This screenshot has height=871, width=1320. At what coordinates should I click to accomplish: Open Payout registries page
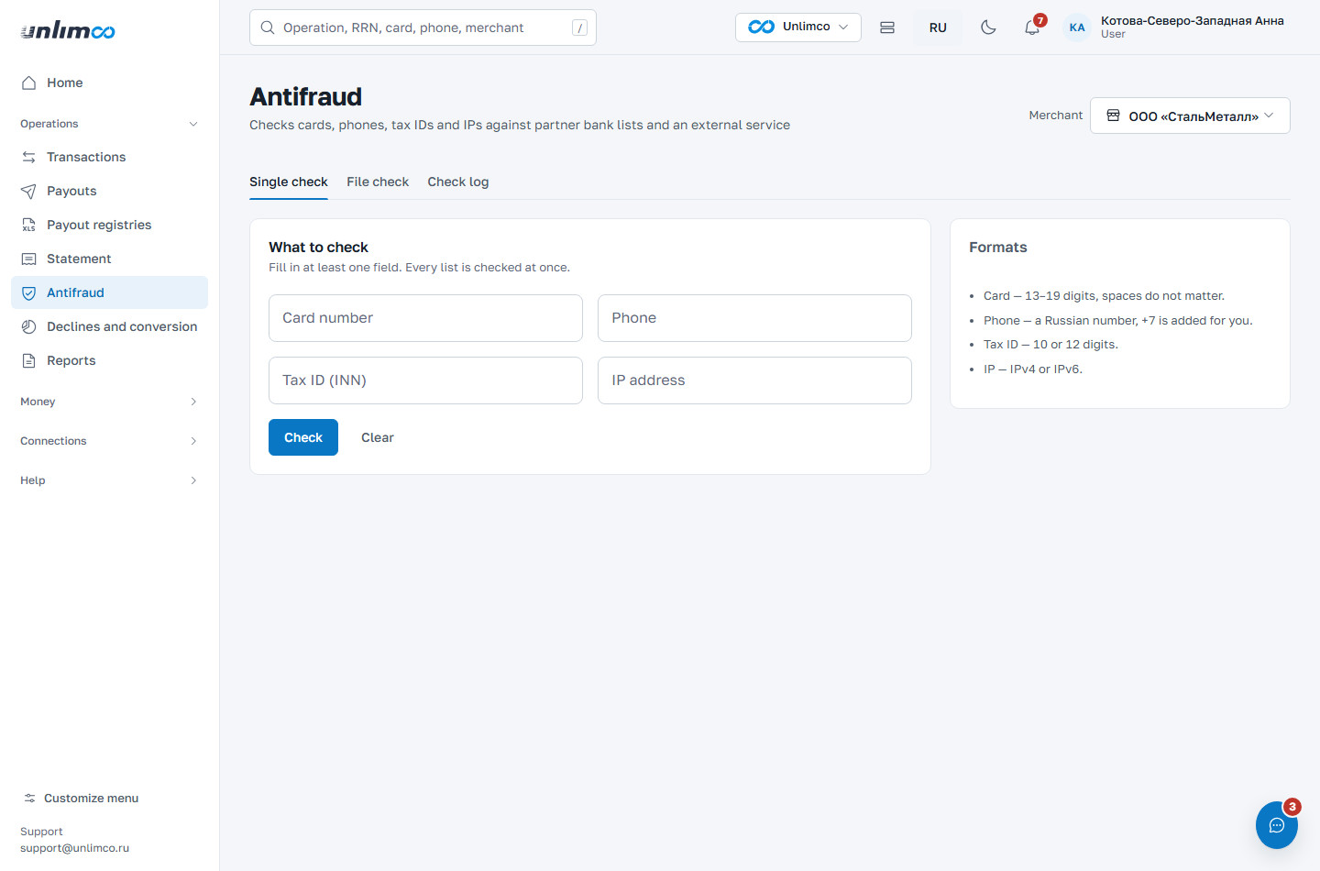pyautogui.click(x=109, y=225)
